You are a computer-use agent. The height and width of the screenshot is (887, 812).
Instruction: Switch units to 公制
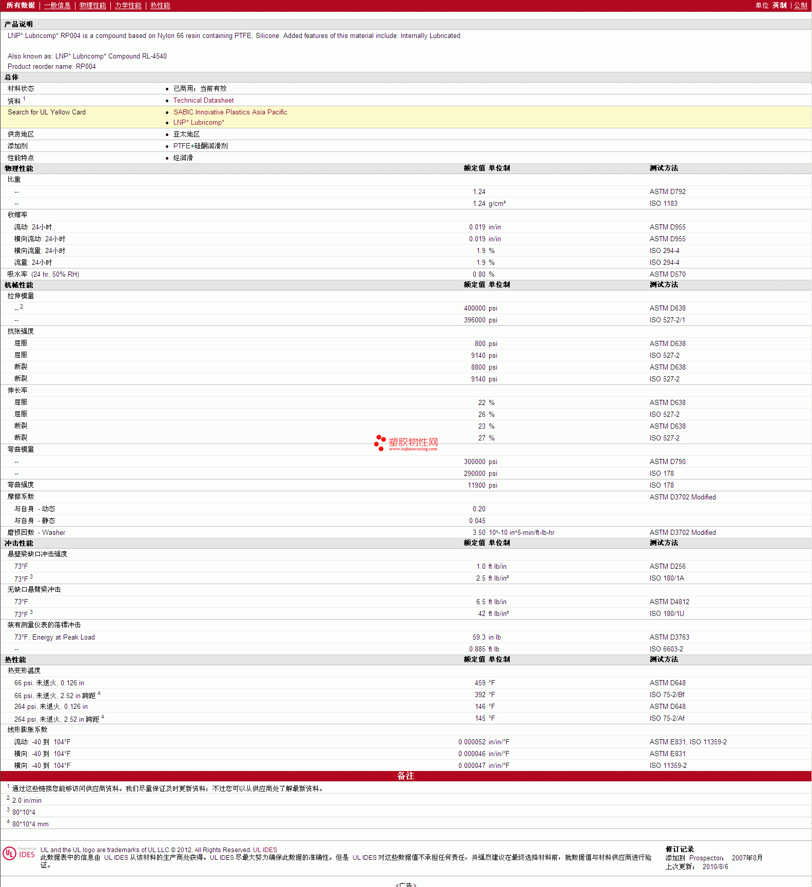800,5
